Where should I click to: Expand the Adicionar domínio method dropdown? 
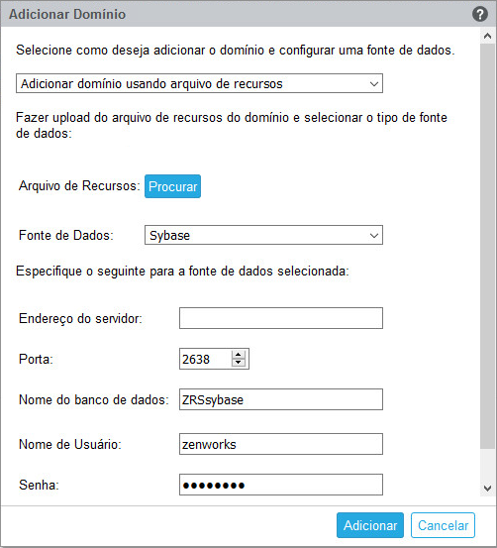click(199, 83)
